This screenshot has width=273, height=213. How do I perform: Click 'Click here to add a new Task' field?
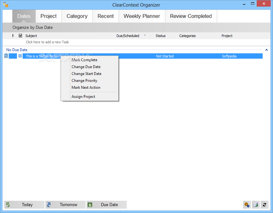(47, 42)
